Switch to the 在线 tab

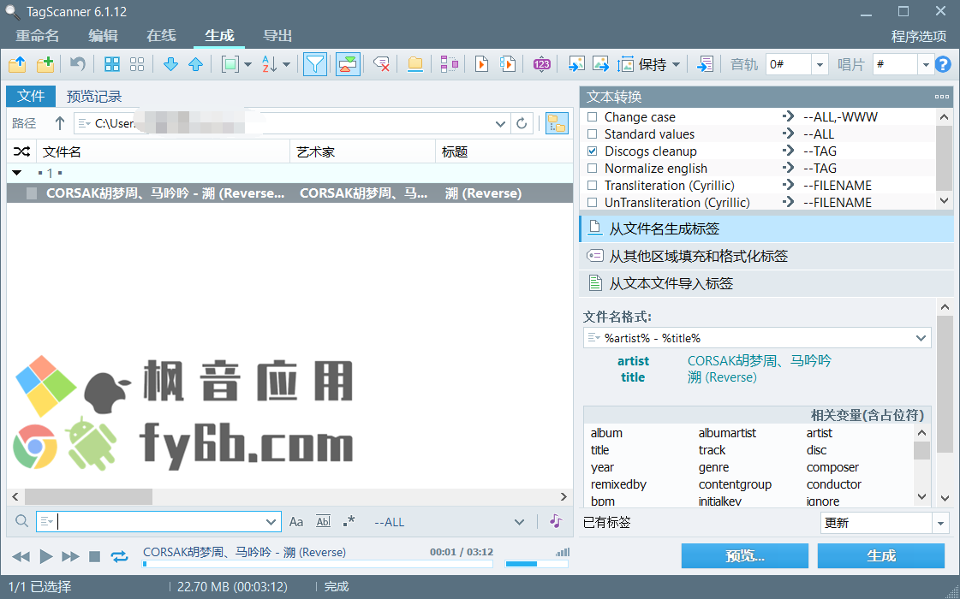(x=161, y=35)
